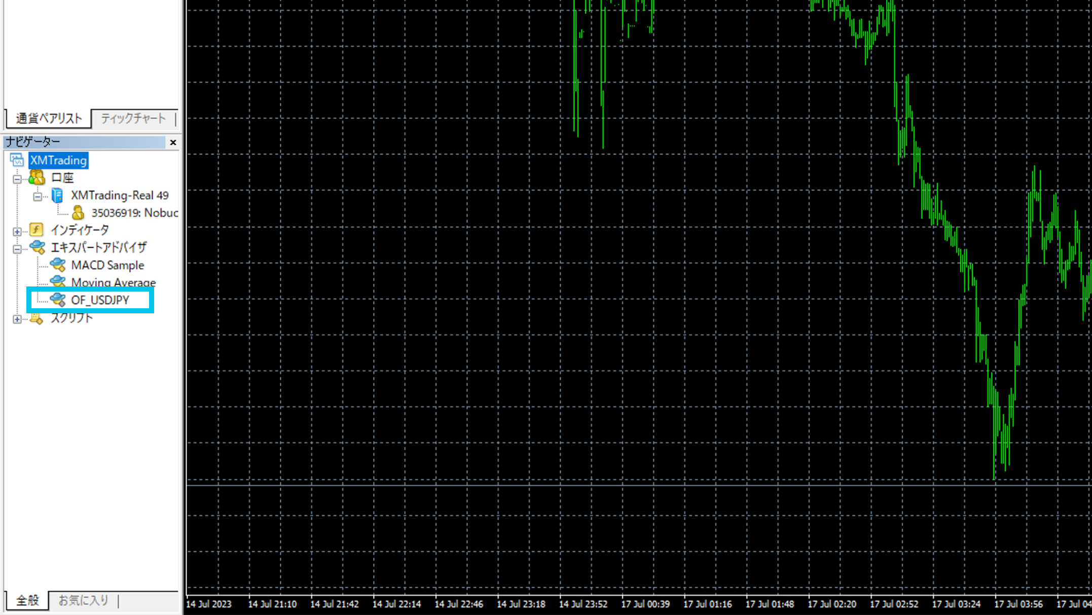Open the お気に入り favorites tab
This screenshot has width=1092, height=615.
(83, 600)
